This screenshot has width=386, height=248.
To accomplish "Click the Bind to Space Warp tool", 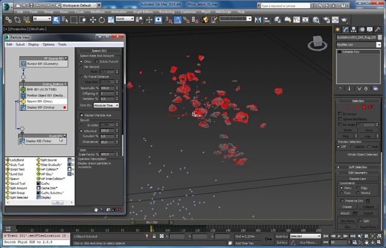I will (27, 20).
